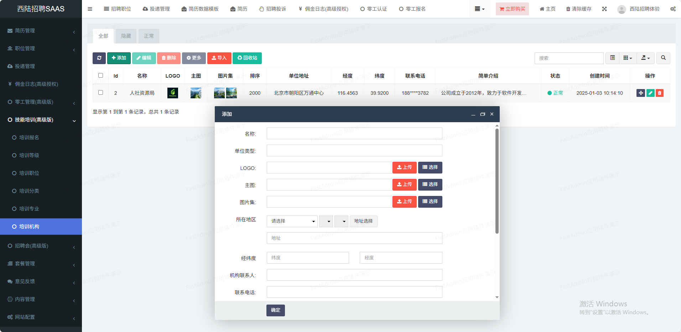Open the export data dropdown
The width and height of the screenshot is (681, 332).
(x=645, y=58)
